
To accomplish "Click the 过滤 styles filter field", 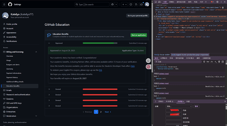I will (x=178, y=62).
